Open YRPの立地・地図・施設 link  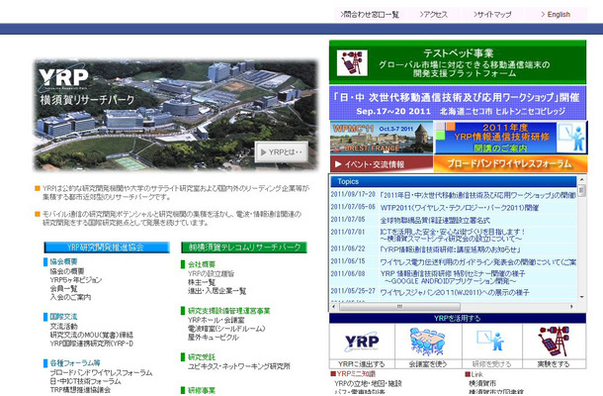(x=368, y=384)
